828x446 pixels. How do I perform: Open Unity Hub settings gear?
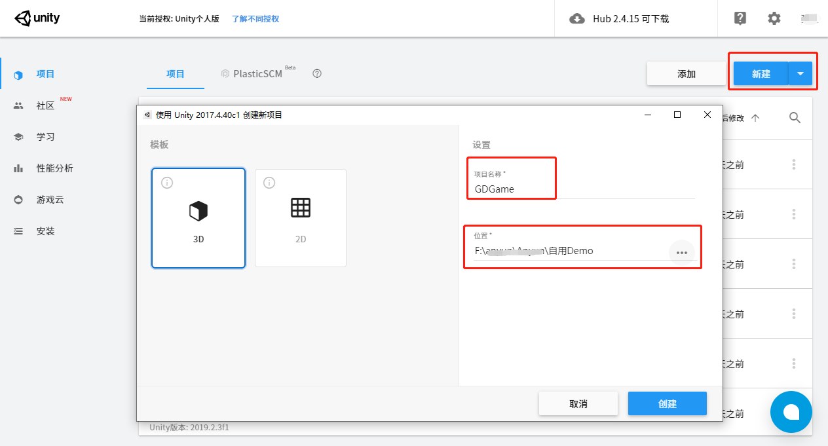(x=774, y=18)
